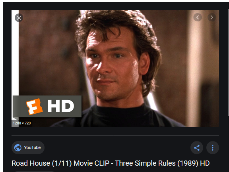This screenshot has width=229, height=172.
Task: Click the orange Fandango F logo
Action: (x=34, y=107)
